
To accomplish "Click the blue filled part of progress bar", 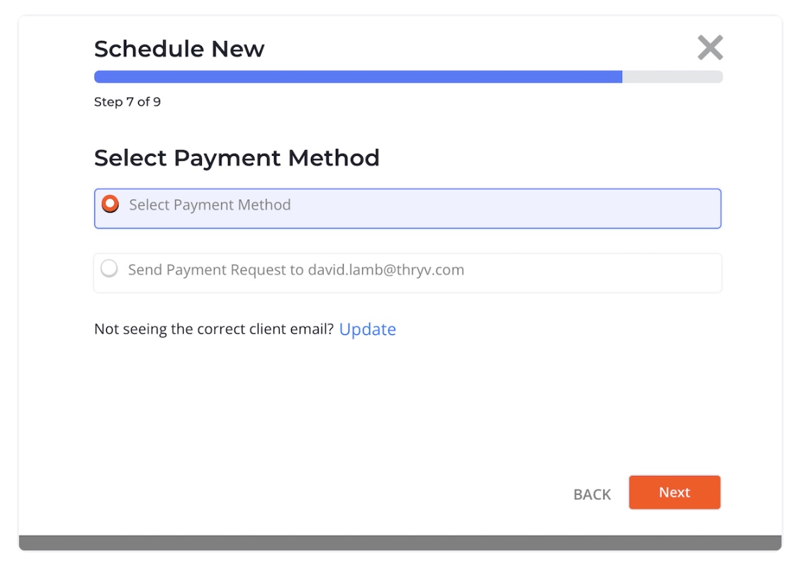I will tap(354, 76).
